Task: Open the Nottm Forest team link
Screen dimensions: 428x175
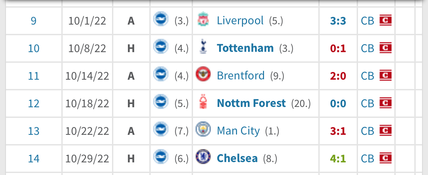Action: tap(251, 103)
